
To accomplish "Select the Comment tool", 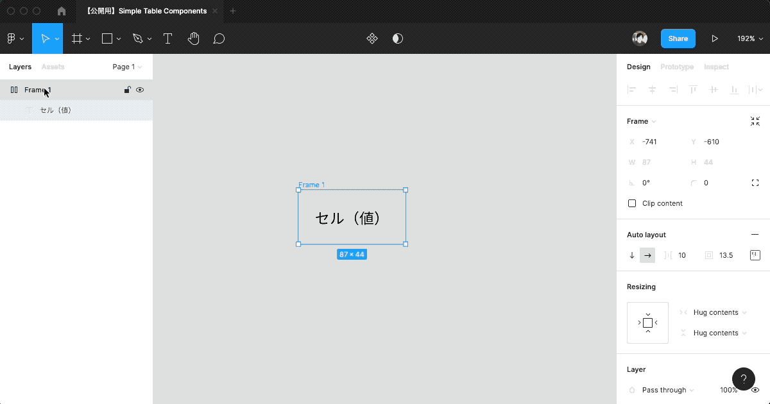I will pos(219,38).
